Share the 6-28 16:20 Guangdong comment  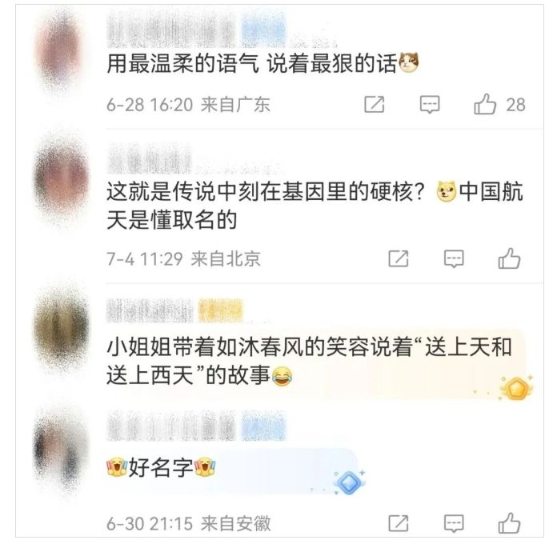[375, 104]
